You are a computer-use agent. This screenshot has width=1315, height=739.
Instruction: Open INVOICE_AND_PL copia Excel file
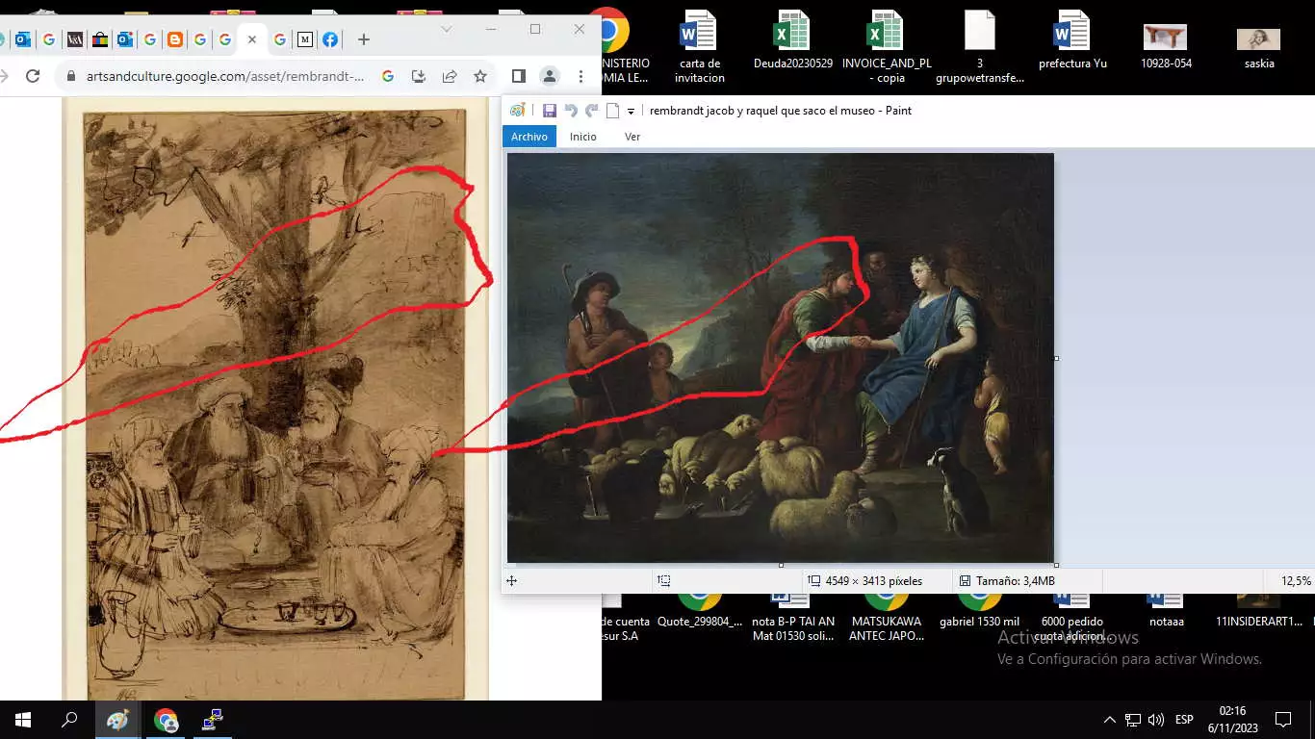[886, 46]
